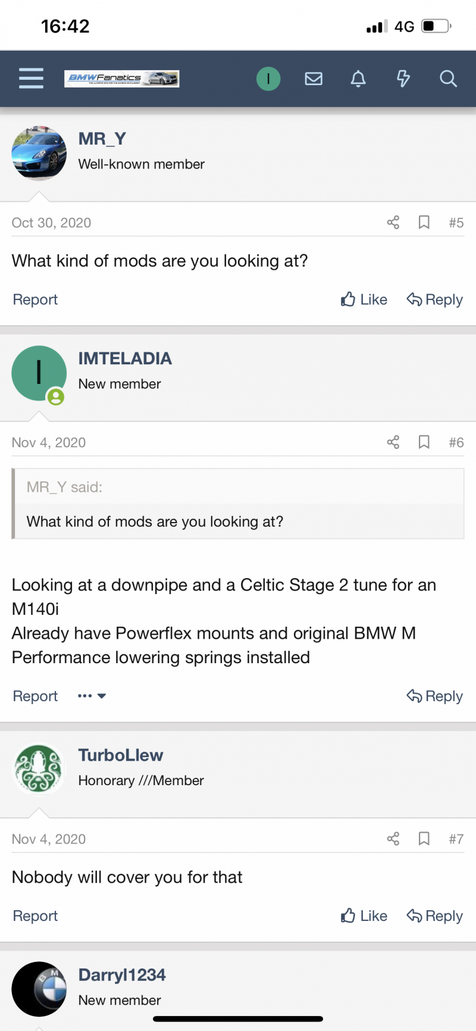Bookmark post #5

[424, 223]
